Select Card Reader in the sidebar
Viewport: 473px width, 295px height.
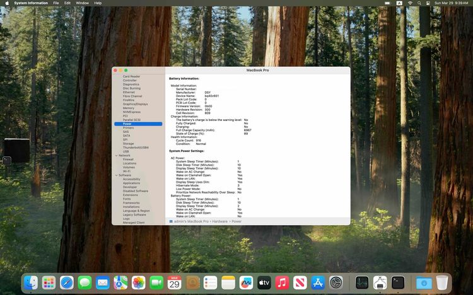click(131, 77)
